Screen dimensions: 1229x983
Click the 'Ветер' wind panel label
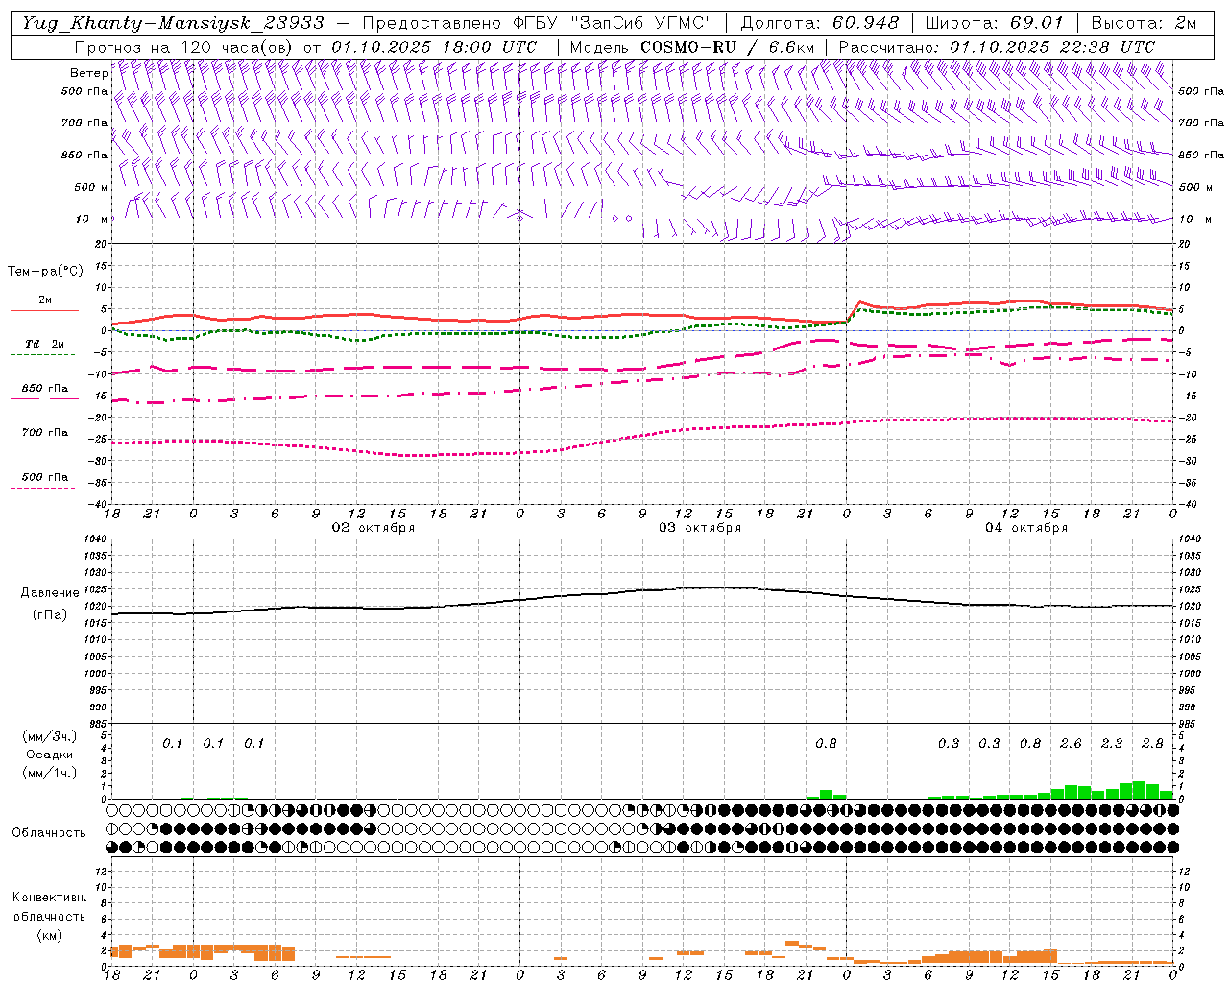(88, 73)
